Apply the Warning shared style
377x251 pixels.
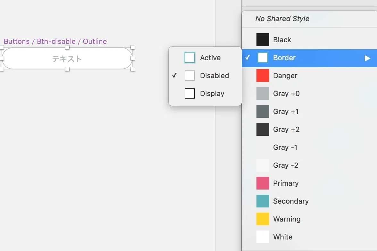[309, 219]
